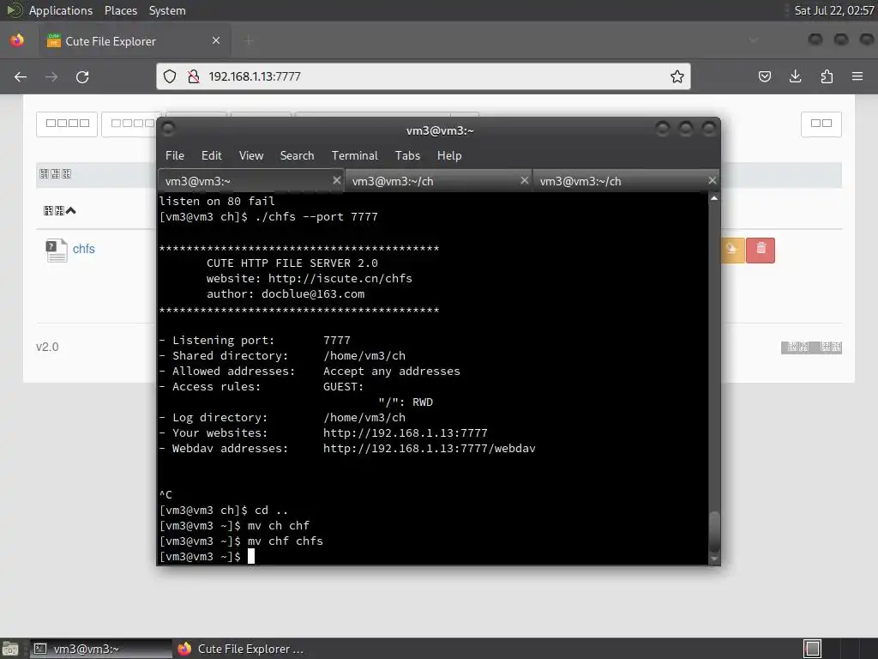The height and width of the screenshot is (659, 878).
Task: Close the Cute File Explorer tab
Action: pos(216,40)
